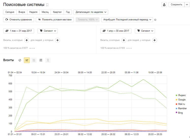190x138 pixels.
Task: Select the Месяц period tab
Action: coord(45,12)
